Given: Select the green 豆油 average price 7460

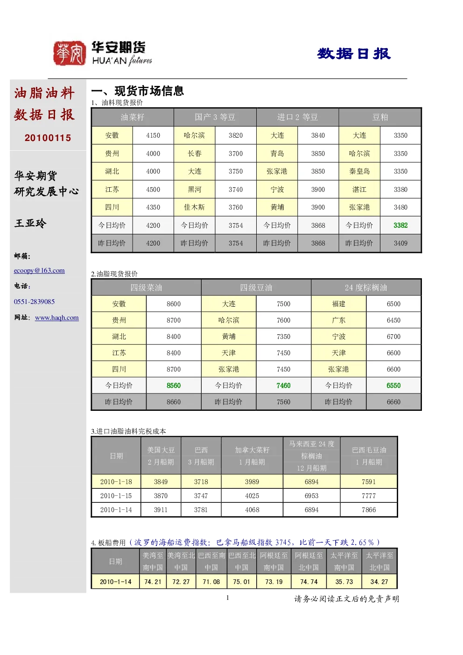Looking at the screenshot, I should click(284, 386).
